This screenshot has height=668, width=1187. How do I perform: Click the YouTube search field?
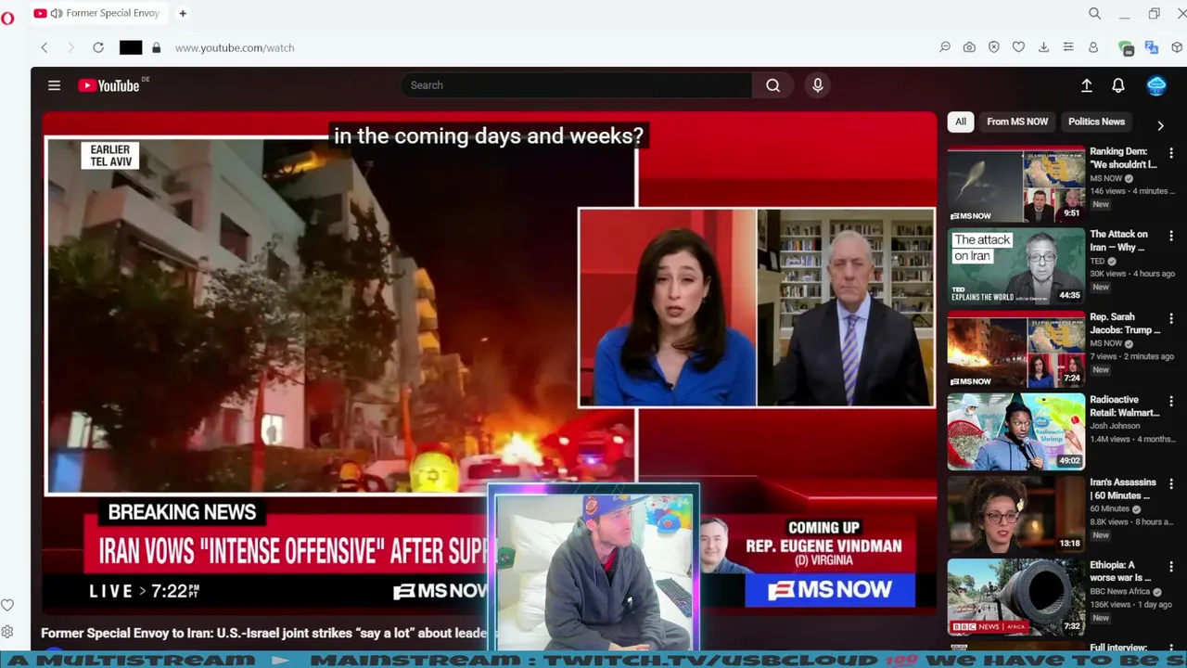pyautogui.click(x=576, y=85)
